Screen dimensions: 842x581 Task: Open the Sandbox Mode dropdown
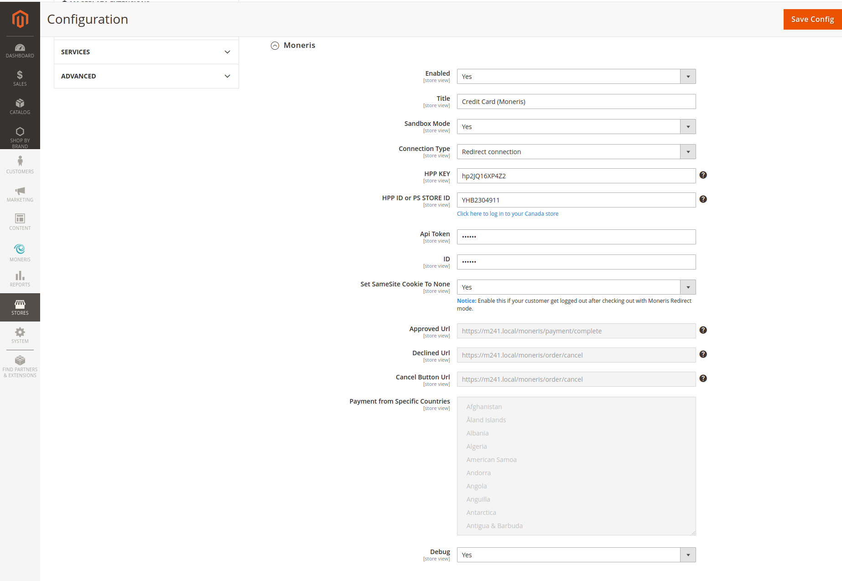click(x=576, y=127)
